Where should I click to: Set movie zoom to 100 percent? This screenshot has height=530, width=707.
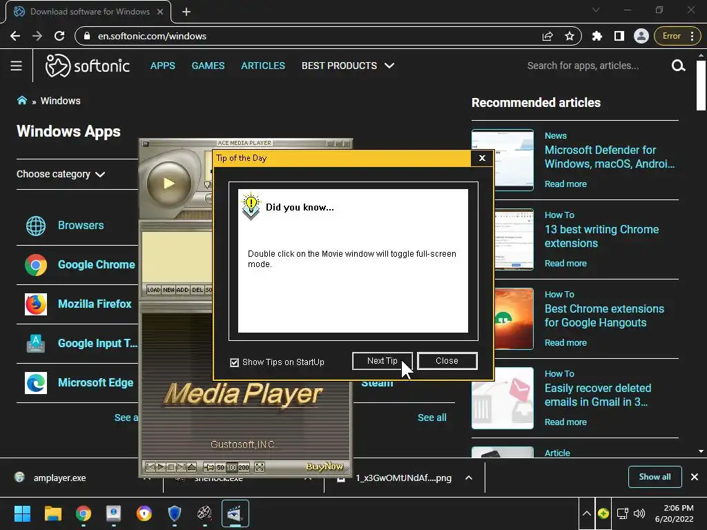(231, 467)
